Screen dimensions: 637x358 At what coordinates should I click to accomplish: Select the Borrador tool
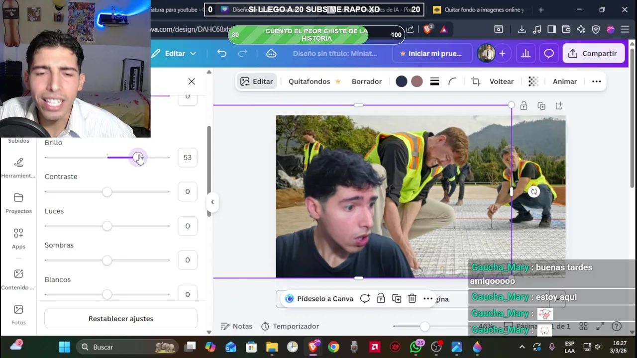pos(367,82)
